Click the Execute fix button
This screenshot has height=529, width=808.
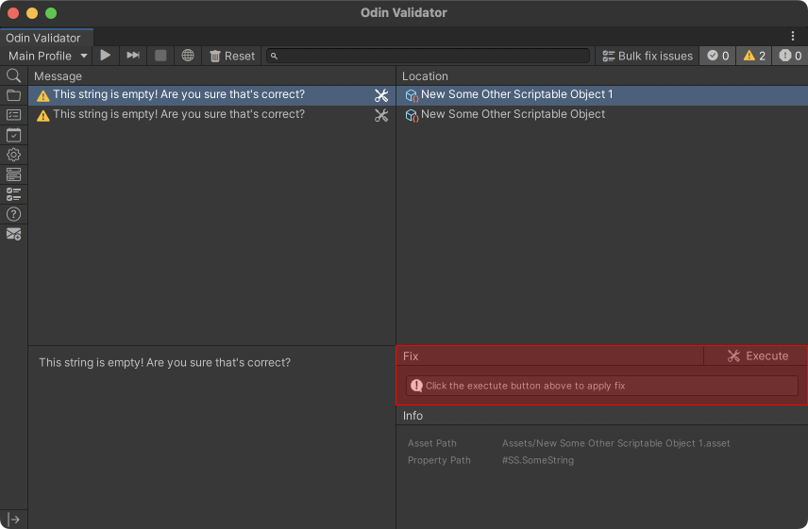tap(756, 355)
